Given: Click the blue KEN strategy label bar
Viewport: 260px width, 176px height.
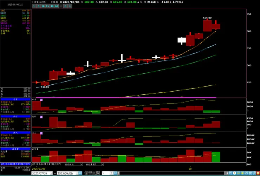Looking at the screenshot, I should 15,164.
